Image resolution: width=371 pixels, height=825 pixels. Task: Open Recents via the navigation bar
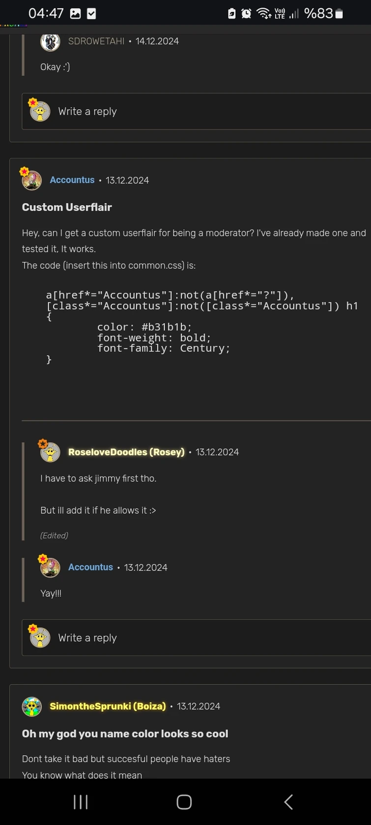[x=80, y=801]
